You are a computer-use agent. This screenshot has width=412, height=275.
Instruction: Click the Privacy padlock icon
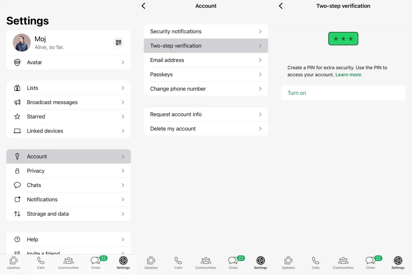click(x=17, y=171)
